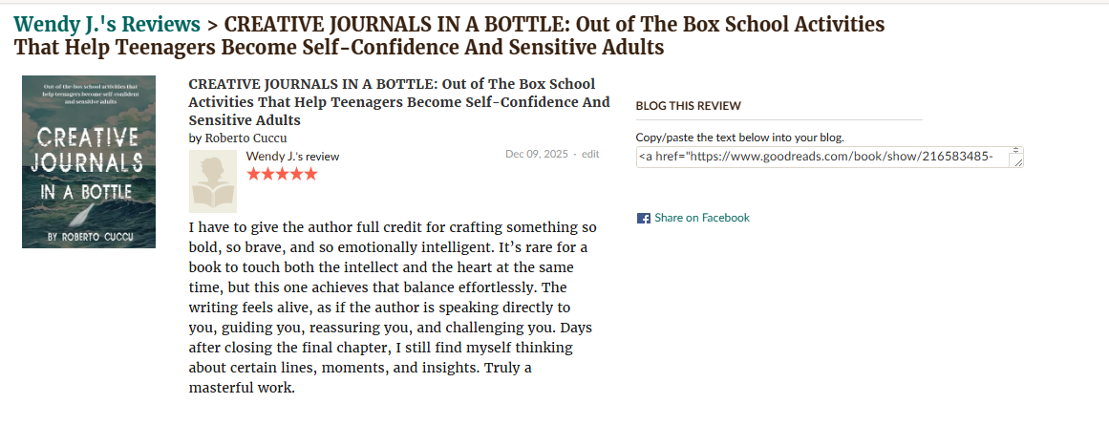
Task: Click the first red rating star
Action: [254, 174]
